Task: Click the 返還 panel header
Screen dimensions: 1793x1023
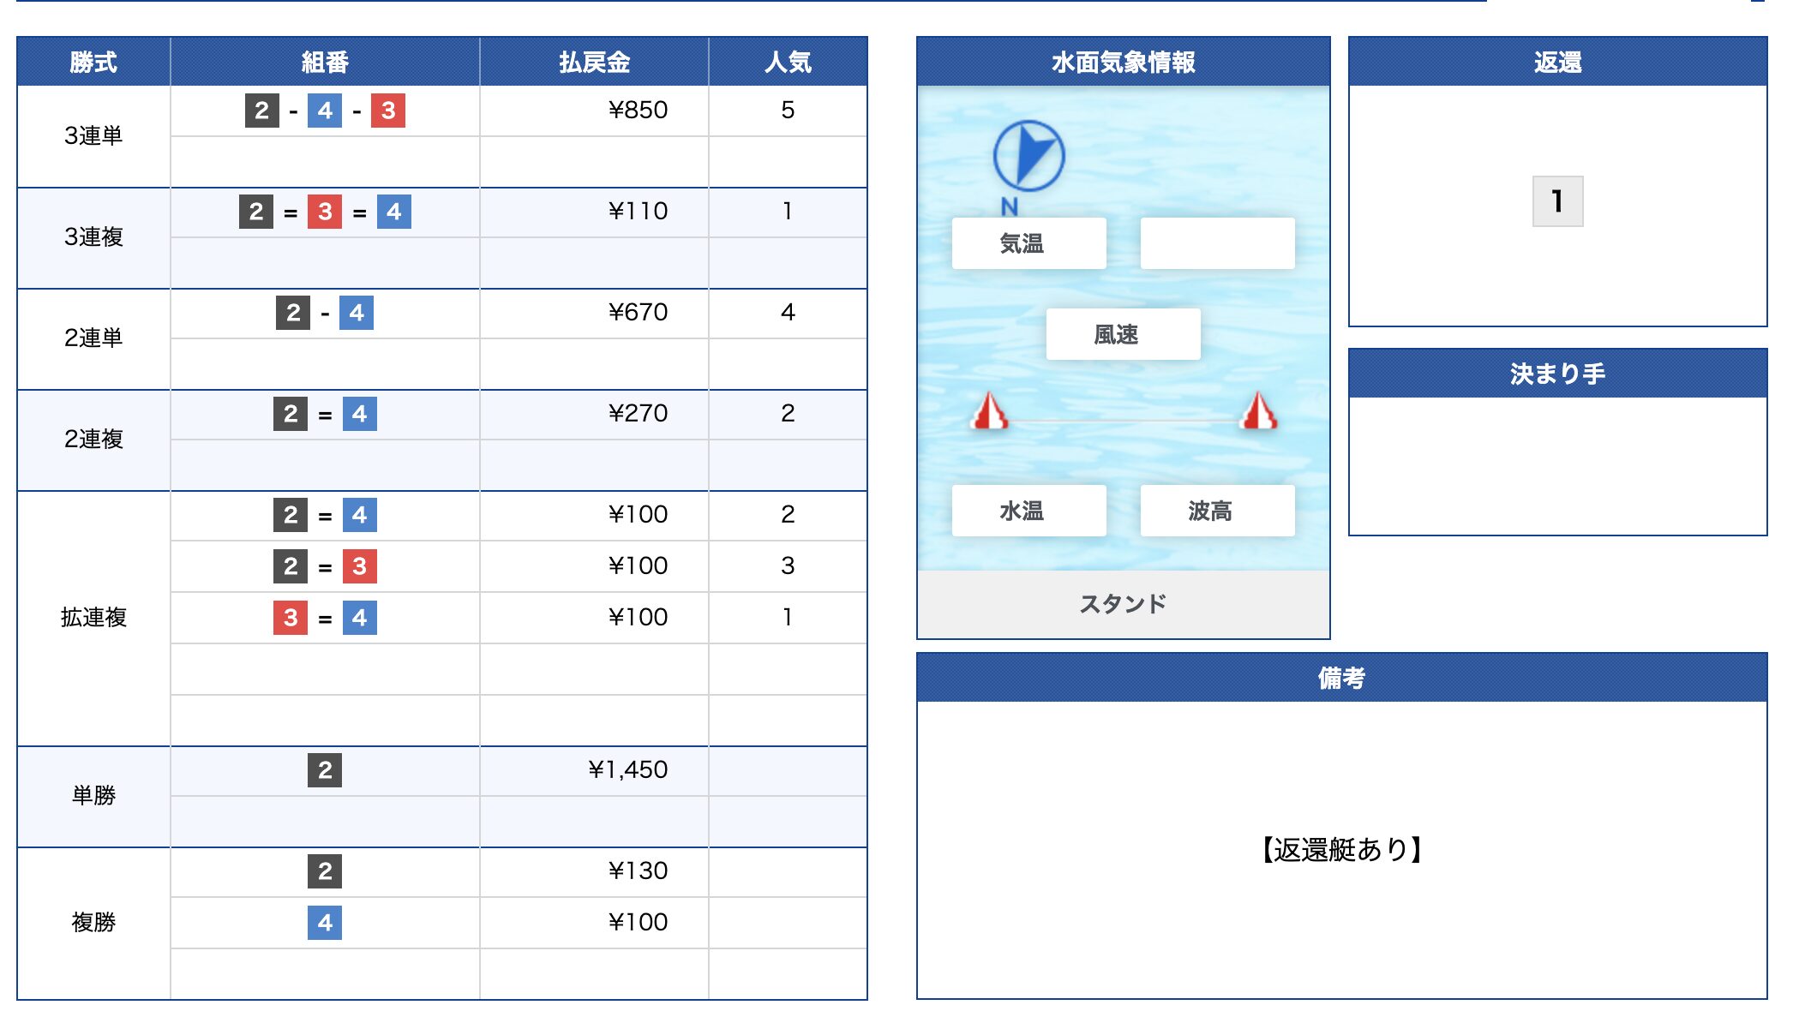Action: click(1557, 62)
